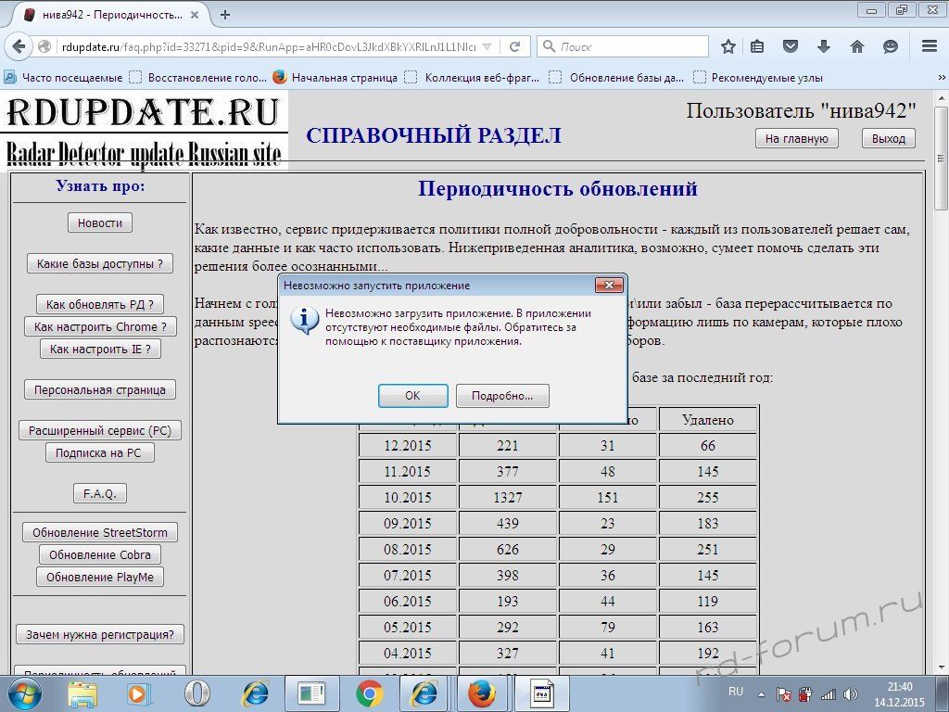The width and height of the screenshot is (949, 712).
Task: Open Восстановление голо... bookmark
Action: [x=198, y=78]
